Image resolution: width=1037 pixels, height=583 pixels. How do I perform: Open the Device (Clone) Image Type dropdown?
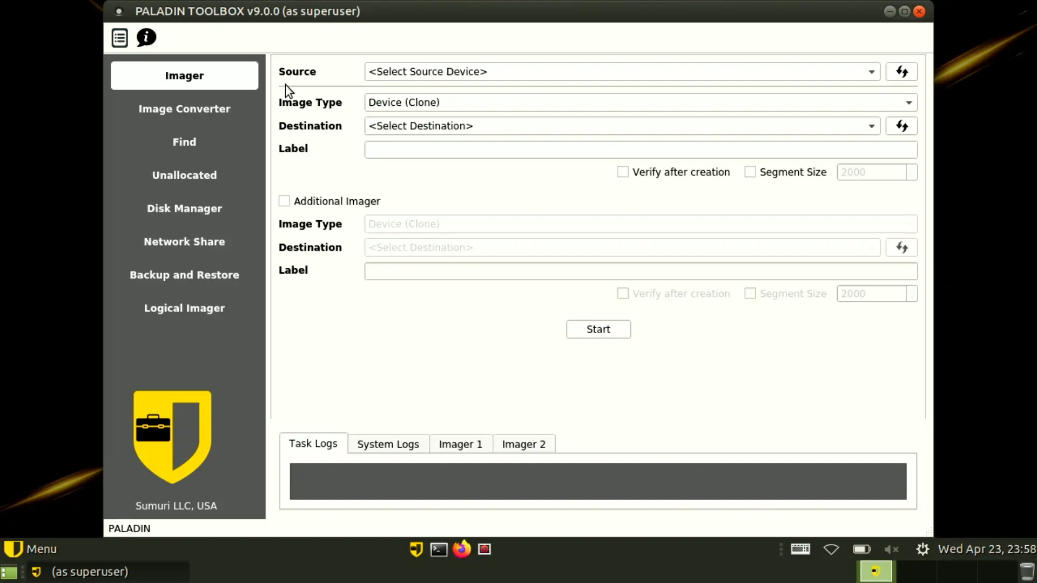(x=641, y=103)
